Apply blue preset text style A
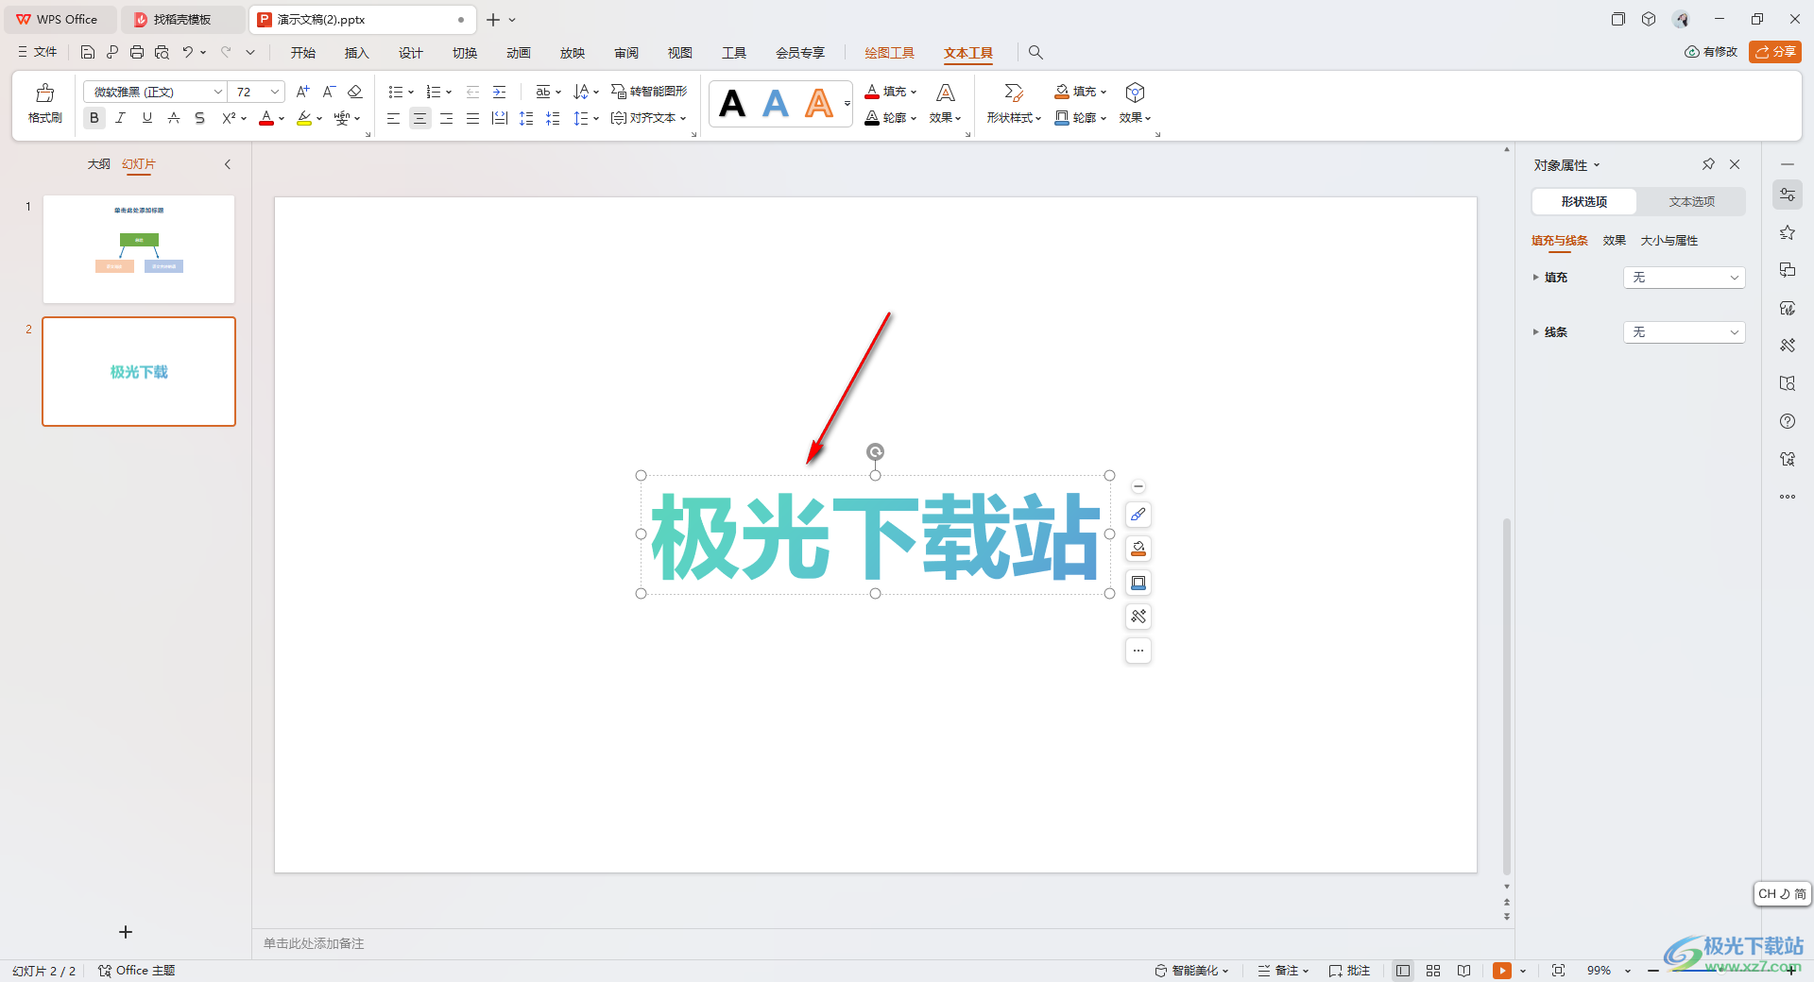This screenshot has width=1814, height=982. tap(776, 103)
